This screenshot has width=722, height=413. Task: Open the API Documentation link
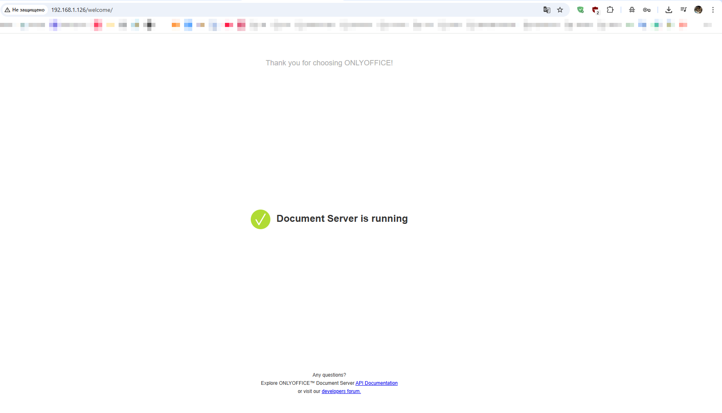tap(376, 383)
